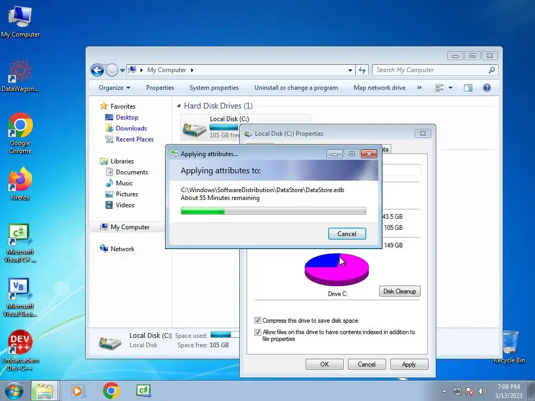Go back in Explorer window

[97, 70]
